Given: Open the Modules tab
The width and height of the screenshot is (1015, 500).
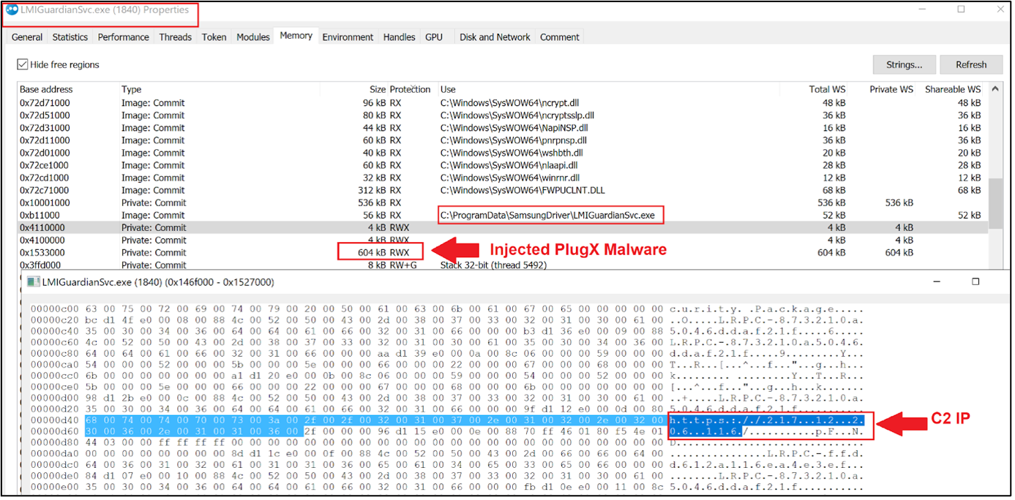Looking at the screenshot, I should (252, 37).
